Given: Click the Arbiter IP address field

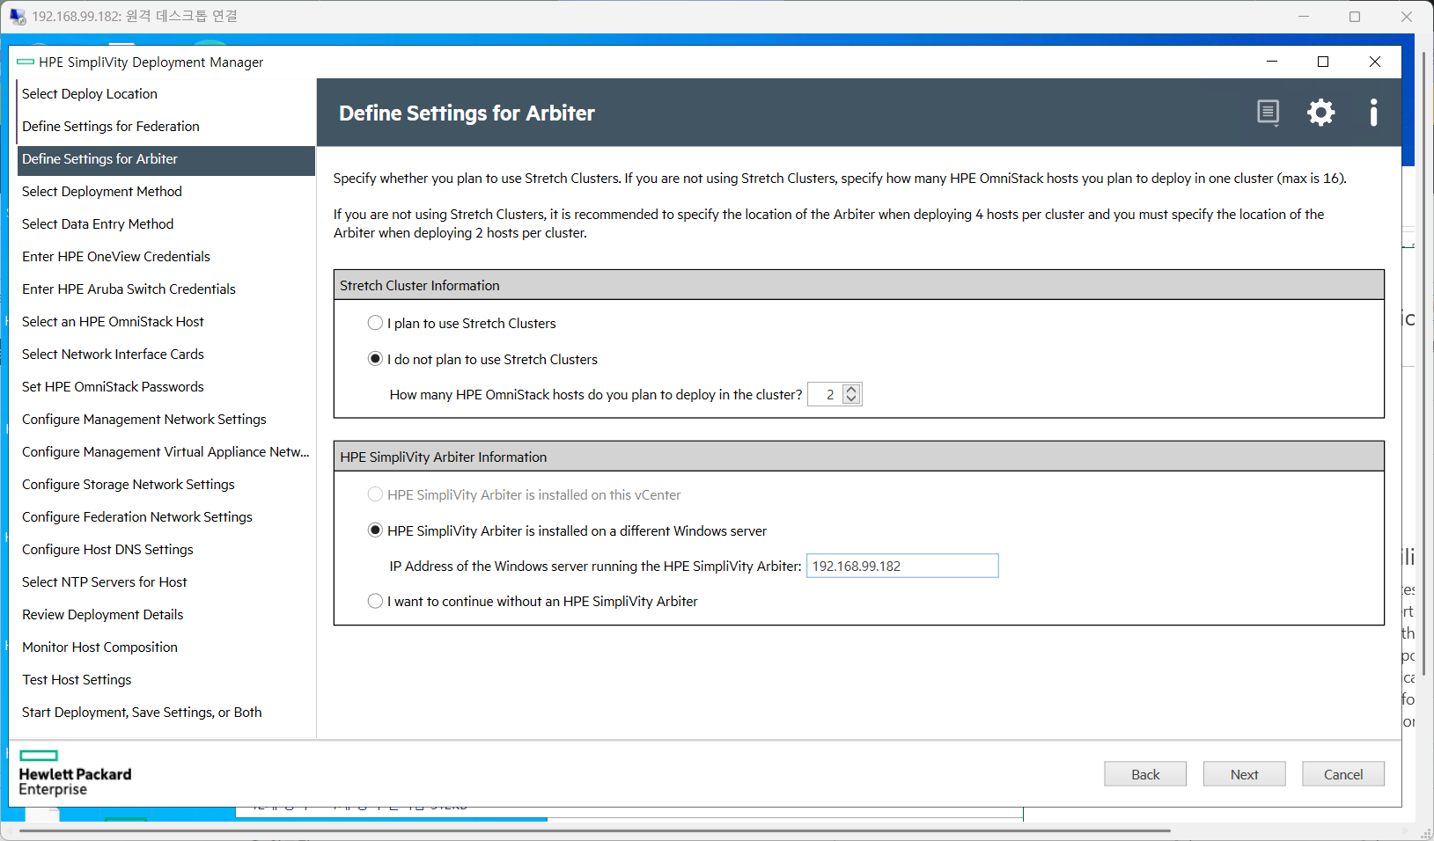Looking at the screenshot, I should click(902, 566).
